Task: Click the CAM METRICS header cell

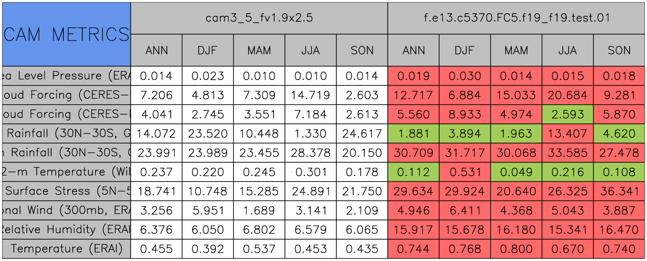Action: (x=66, y=34)
